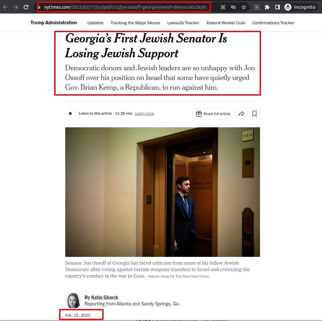Go back with the browser back arrow

[5, 7]
